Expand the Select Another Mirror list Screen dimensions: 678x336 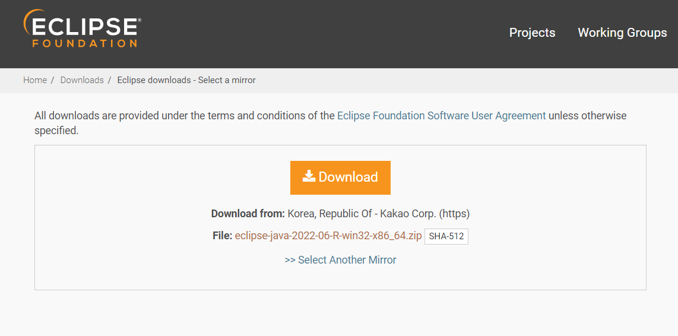[347, 260]
